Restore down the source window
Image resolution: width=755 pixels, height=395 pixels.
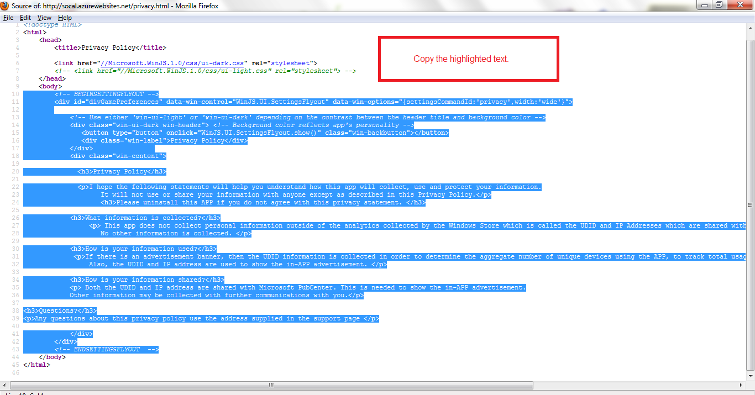click(719, 5)
